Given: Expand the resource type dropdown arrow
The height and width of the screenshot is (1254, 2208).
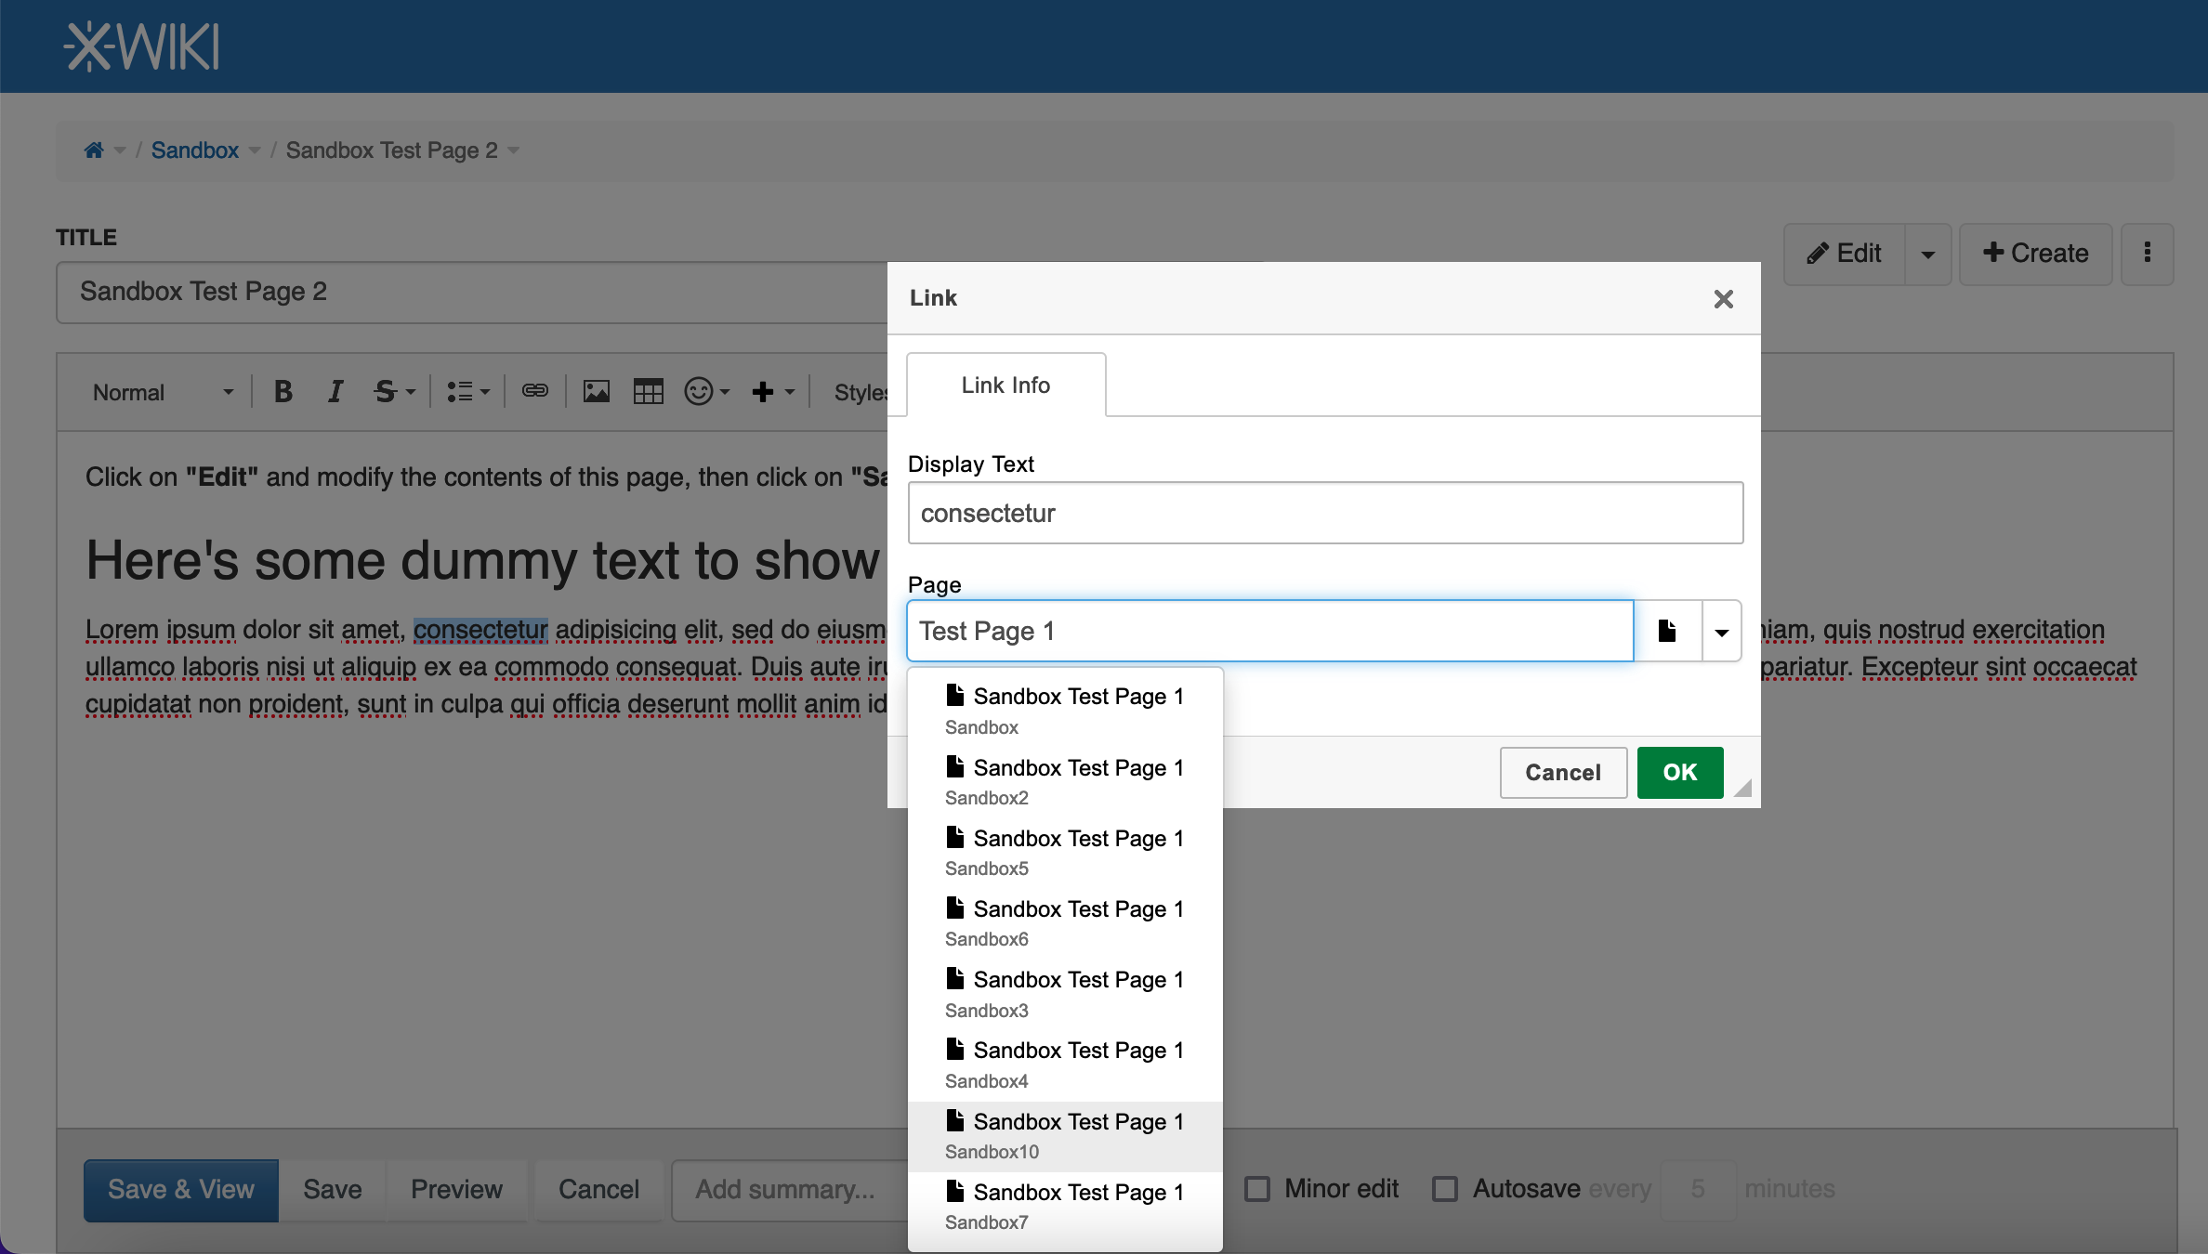Looking at the screenshot, I should [1721, 632].
